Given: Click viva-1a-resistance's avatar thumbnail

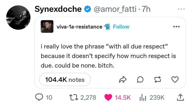Looking at the screenshot, I should coord(47,26).
